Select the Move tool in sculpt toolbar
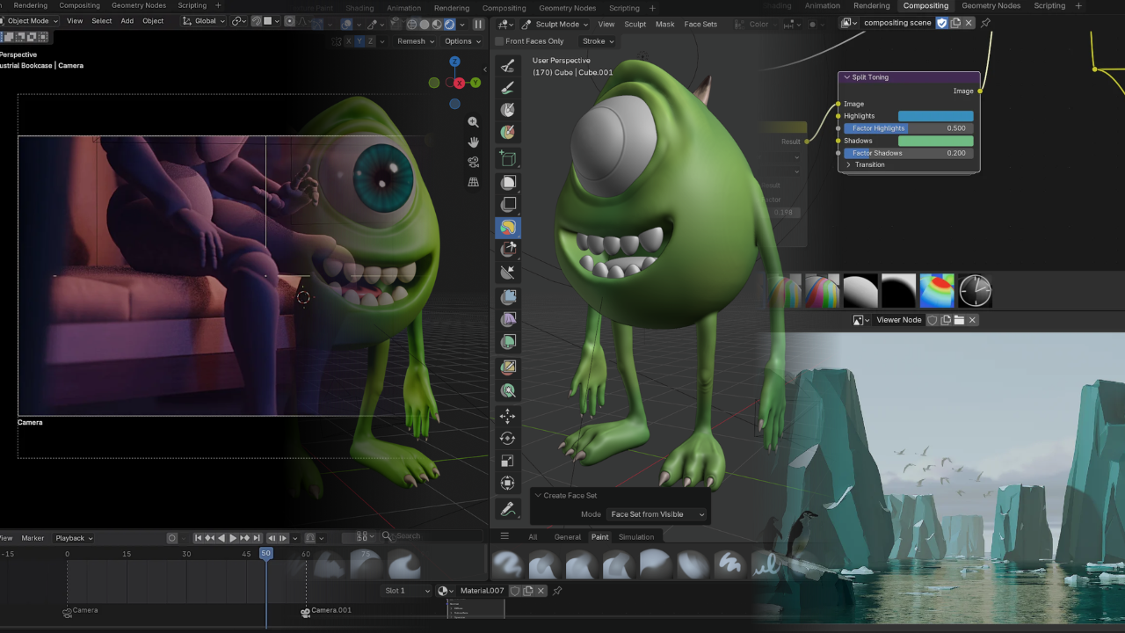1125x633 pixels. pyautogui.click(x=508, y=415)
